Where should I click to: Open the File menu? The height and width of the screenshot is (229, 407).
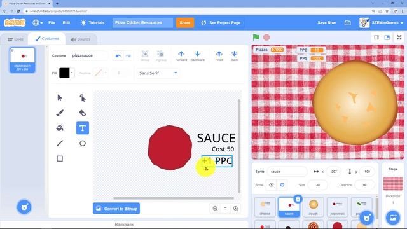click(x=52, y=23)
